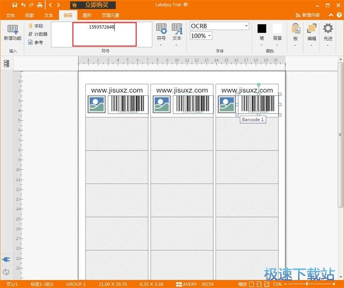Image resolution: width=344 pixels, height=288 pixels.
Task: Click the 21.00 X 29.70 page size
Action: click(x=113, y=284)
